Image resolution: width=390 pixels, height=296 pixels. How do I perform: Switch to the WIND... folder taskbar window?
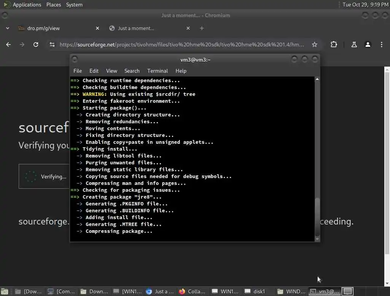pos(291,291)
